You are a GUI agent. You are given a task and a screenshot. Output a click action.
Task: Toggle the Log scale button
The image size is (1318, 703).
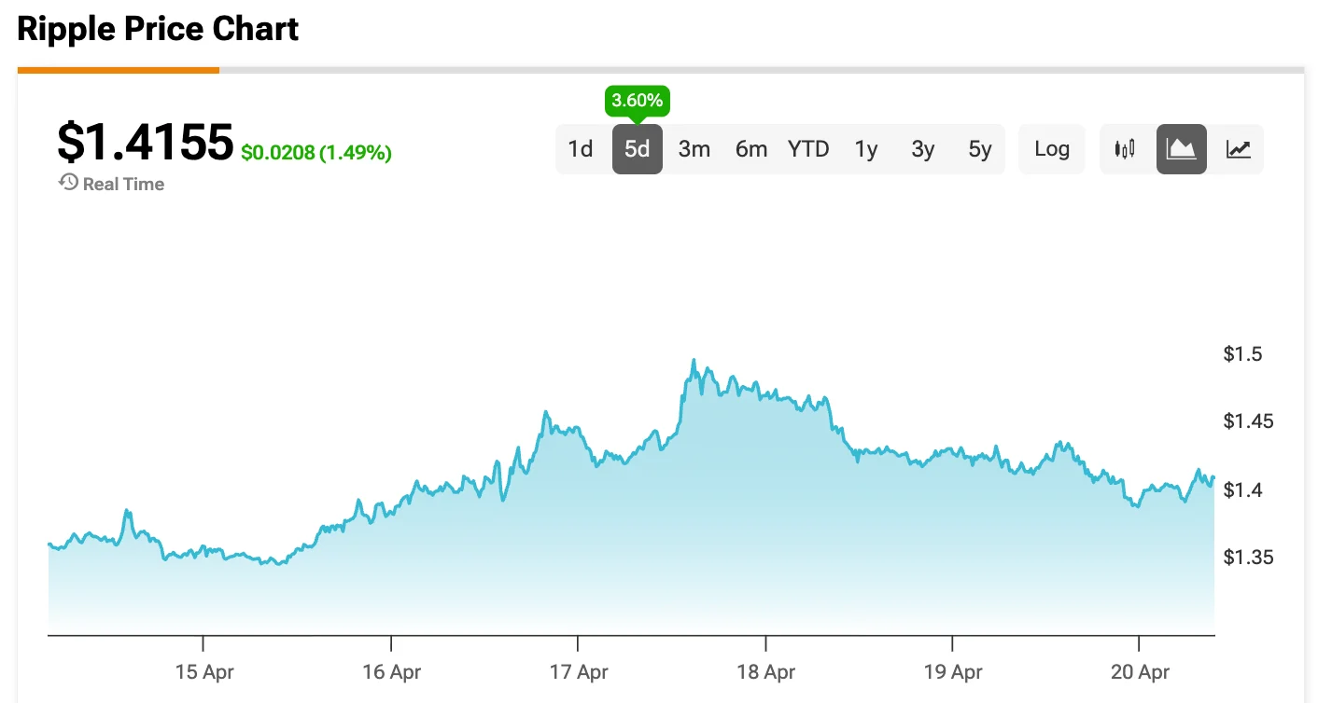(x=1052, y=149)
